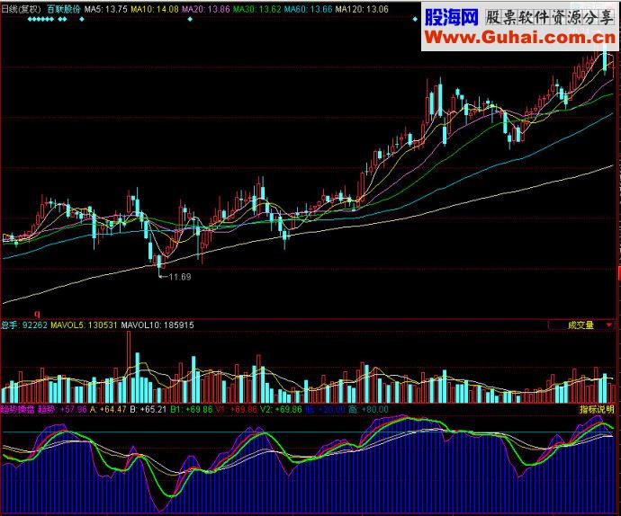
Task: Click the 成交量 indicator selector label
Action: coord(580,325)
